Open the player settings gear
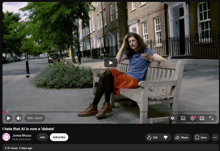Screen dimensions: 220x151 coord(193,118)
